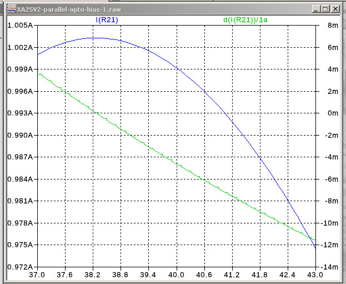Click horizontal axis value 40.6
Viewport: 346px width, 284px height.
[204, 275]
